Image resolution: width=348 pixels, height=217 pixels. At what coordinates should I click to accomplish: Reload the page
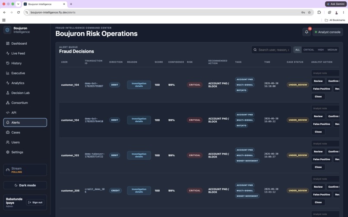(x=19, y=12)
